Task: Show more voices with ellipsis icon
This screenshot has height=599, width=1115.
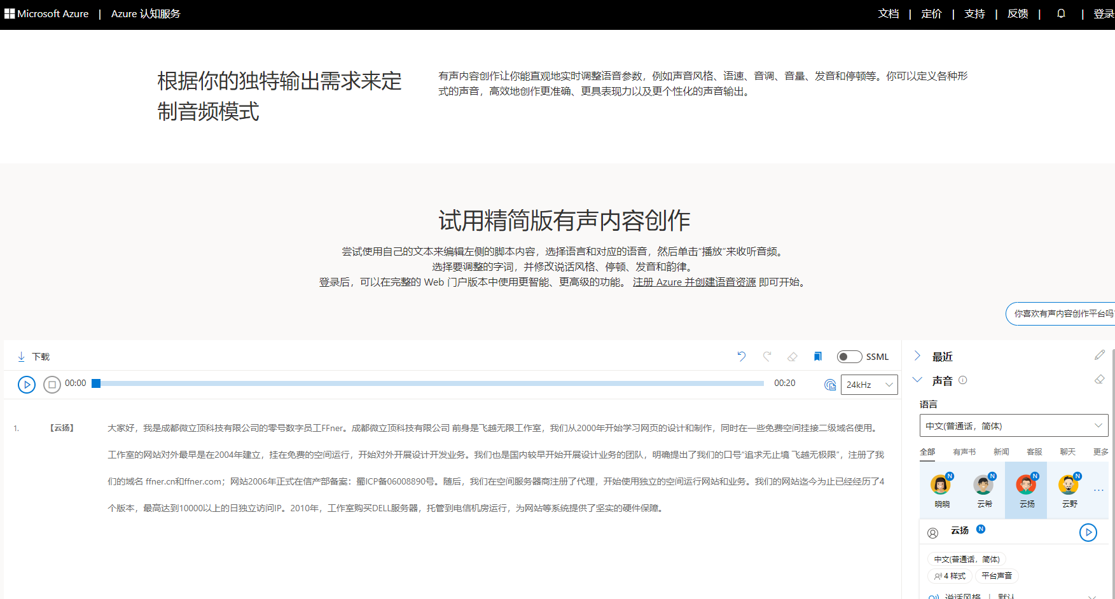Action: [x=1098, y=490]
